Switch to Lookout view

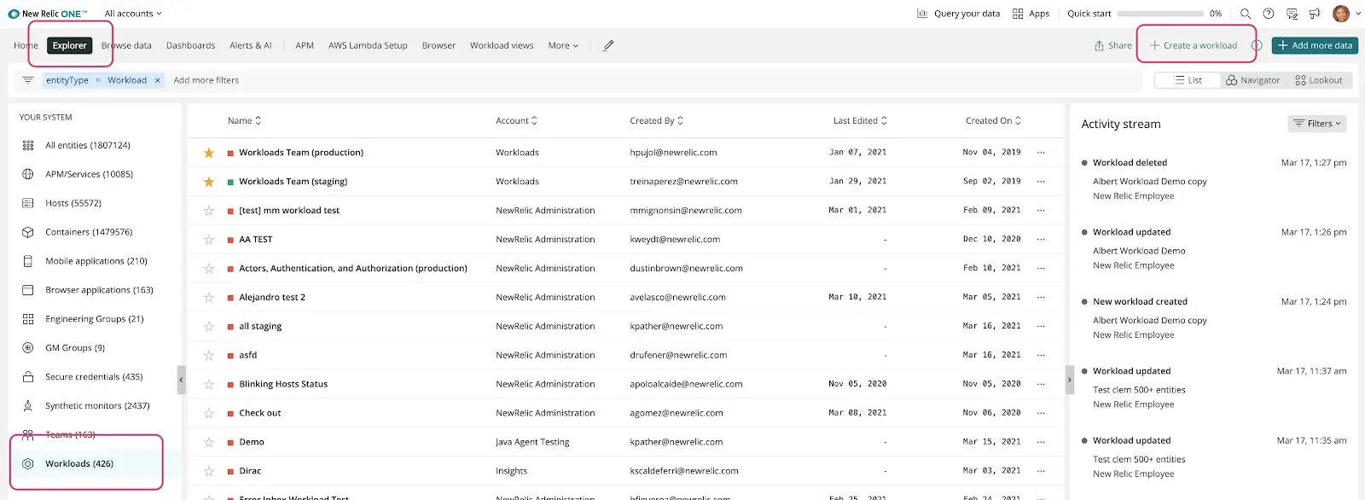click(x=1318, y=80)
